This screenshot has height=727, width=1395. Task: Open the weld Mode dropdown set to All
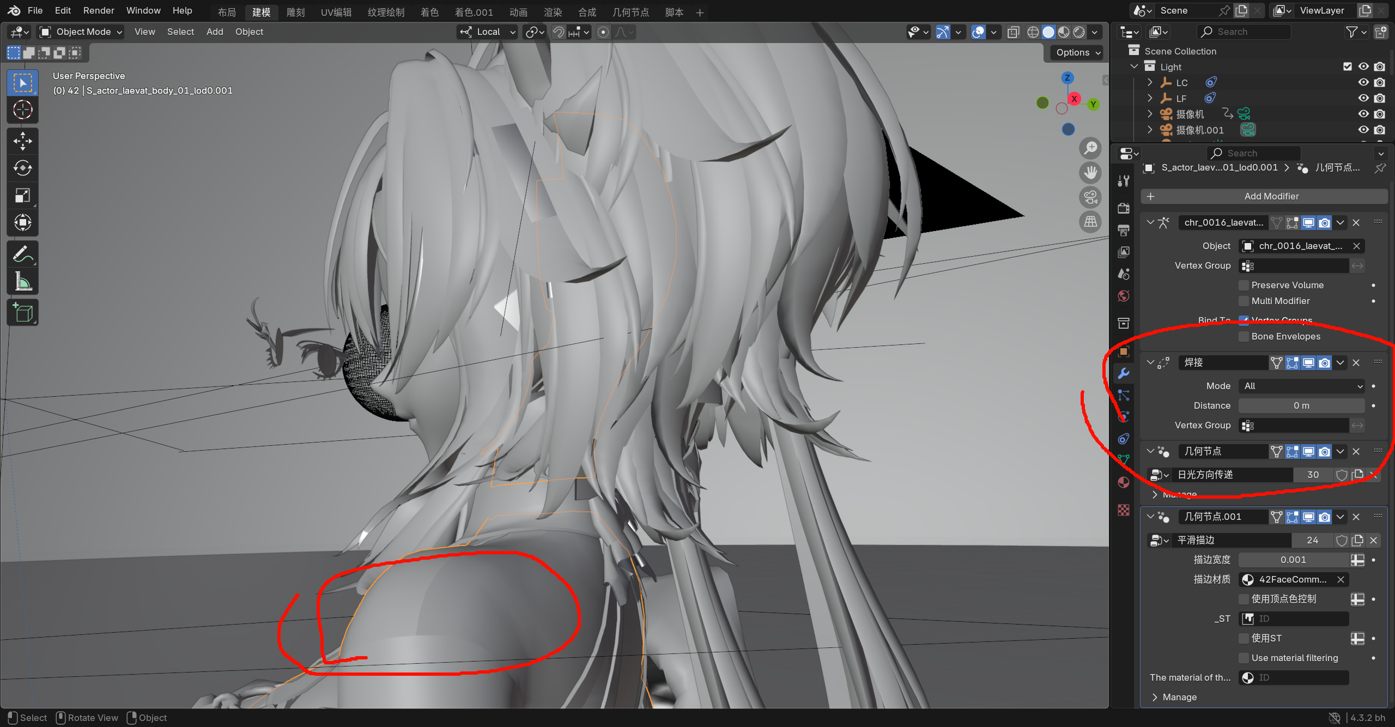pos(1301,386)
